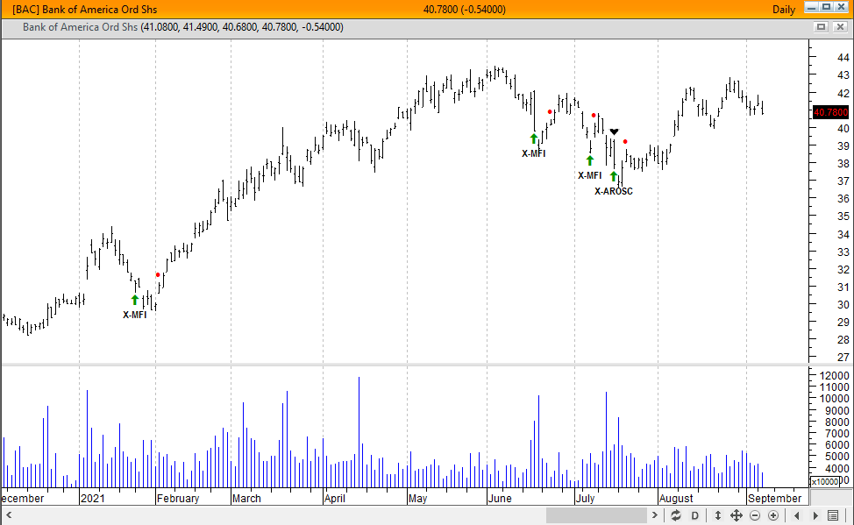Viewport: 854px width, 525px height.
Task: Minimize the BAC chart window
Action: pos(812,8)
